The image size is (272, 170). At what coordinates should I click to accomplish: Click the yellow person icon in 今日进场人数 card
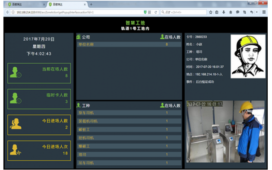[x=16, y=124]
